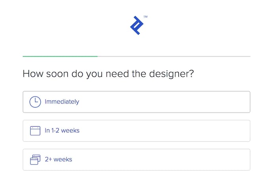Click the word designer in the question
The image size is (277, 182).
(173, 74)
